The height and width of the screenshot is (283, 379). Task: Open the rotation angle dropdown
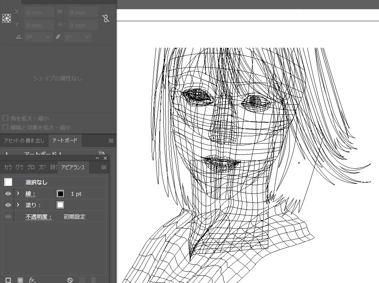pos(48,37)
